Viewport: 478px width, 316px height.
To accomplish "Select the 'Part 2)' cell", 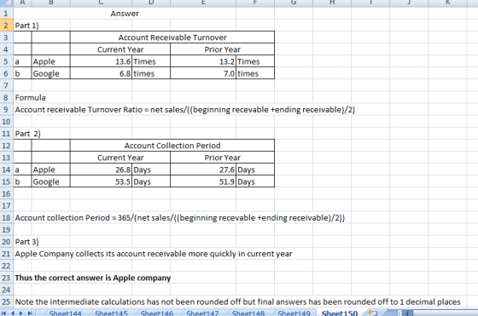I will 27,134.
